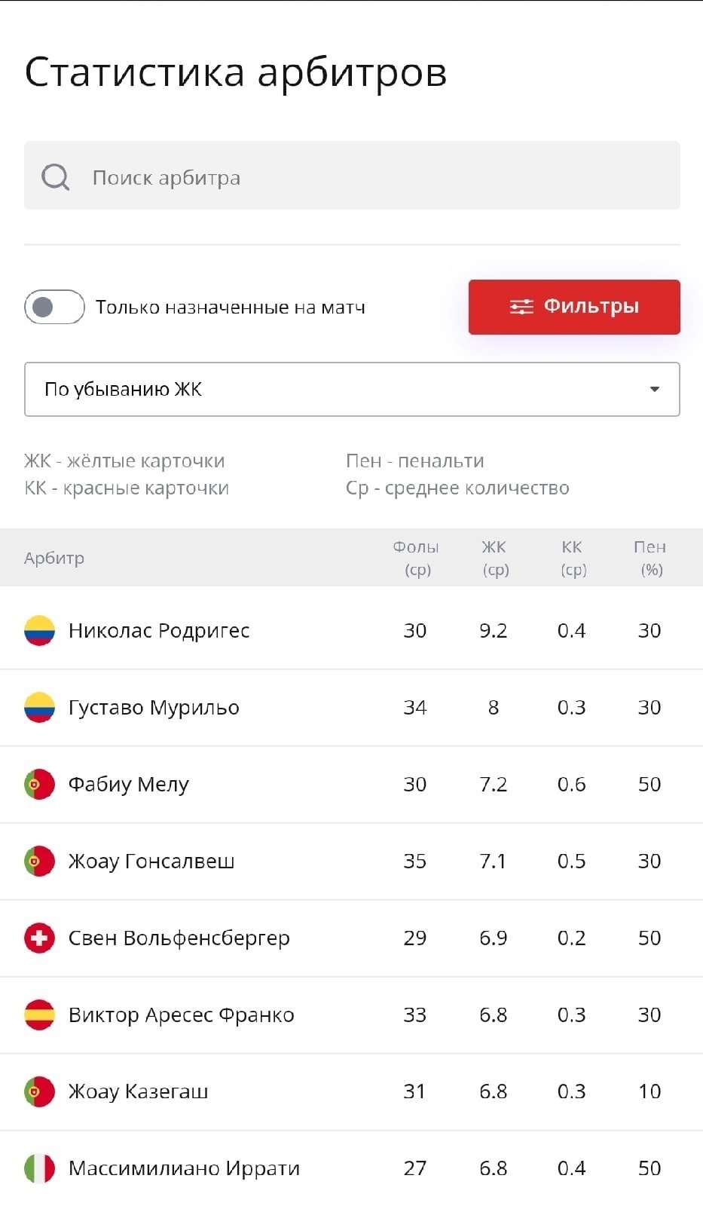
Task: Click Colombian flag next to Густаво Мурильо
Action: point(39,708)
